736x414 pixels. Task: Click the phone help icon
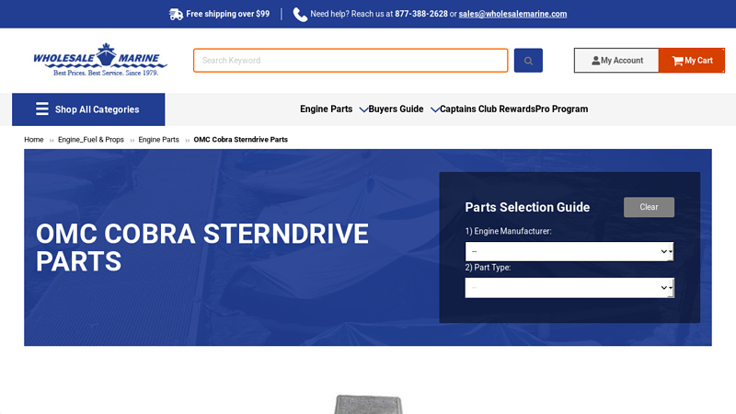(300, 15)
